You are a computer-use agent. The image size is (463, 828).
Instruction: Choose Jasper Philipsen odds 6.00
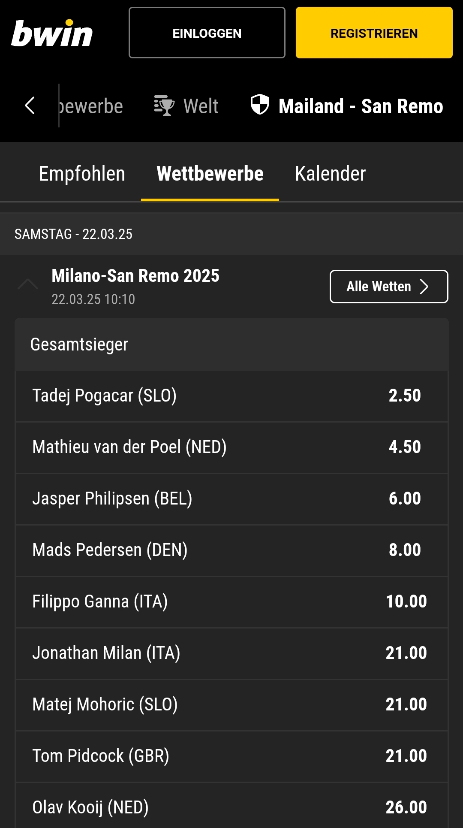click(404, 499)
